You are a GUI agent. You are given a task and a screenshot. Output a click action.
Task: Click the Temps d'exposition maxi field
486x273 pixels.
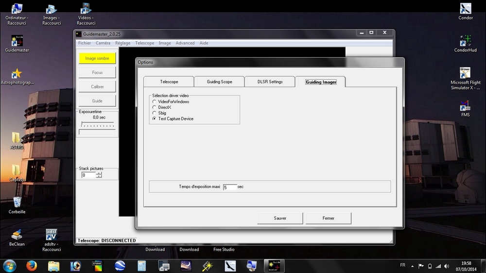tap(230, 187)
